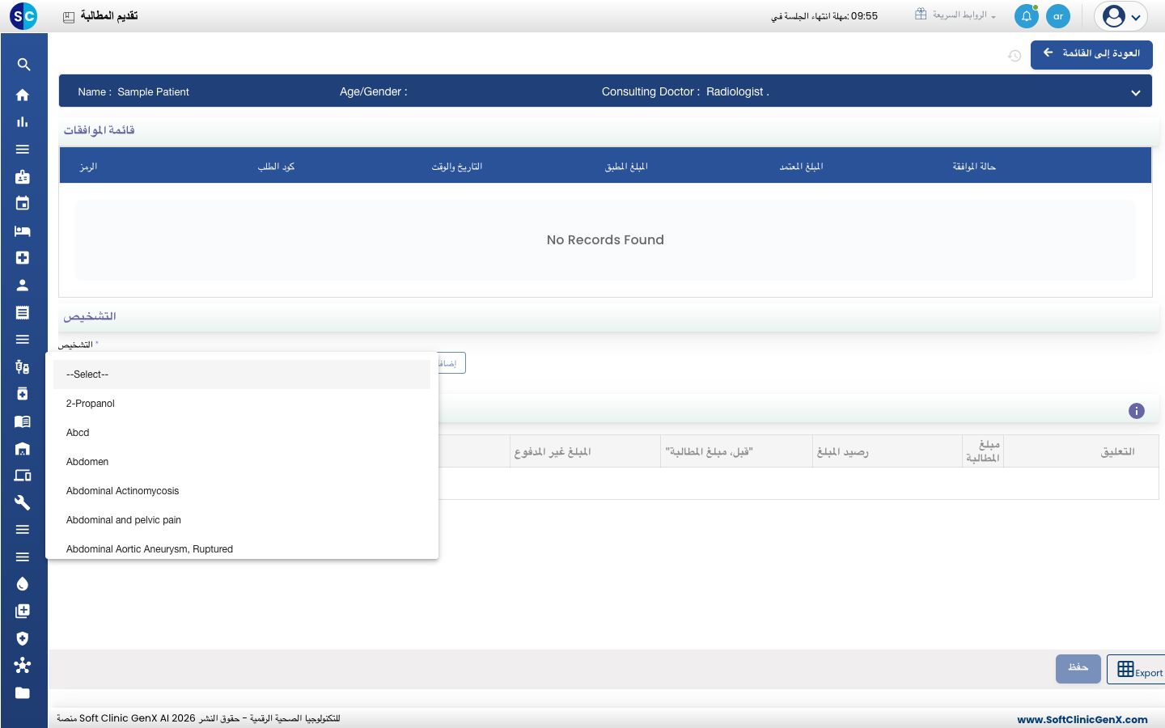Select 'Abdominal Aortic Aneurysm, Ruptured' option
Image resolution: width=1165 pixels, height=728 pixels.
click(242, 548)
